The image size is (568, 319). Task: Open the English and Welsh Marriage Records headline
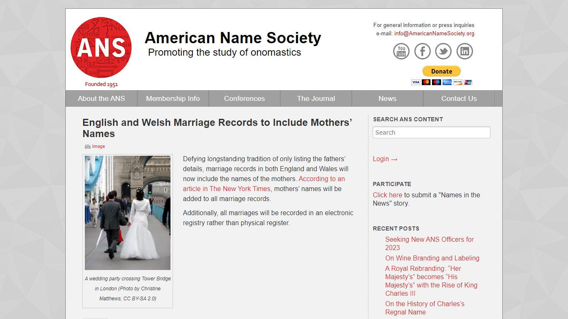click(217, 128)
